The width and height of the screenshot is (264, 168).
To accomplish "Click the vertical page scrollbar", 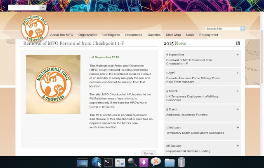I will [x=262, y=57].
